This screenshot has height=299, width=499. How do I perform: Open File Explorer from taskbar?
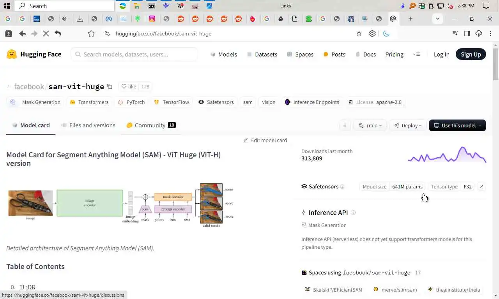point(137,6)
